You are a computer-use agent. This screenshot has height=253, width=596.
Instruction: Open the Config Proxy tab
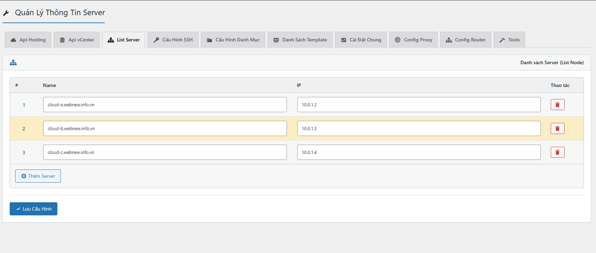coord(413,40)
